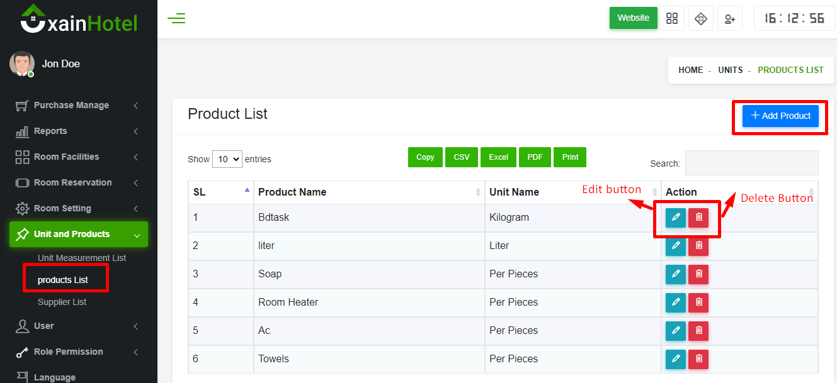
Task: Click edit pencil for Room Heater
Action: [676, 303]
